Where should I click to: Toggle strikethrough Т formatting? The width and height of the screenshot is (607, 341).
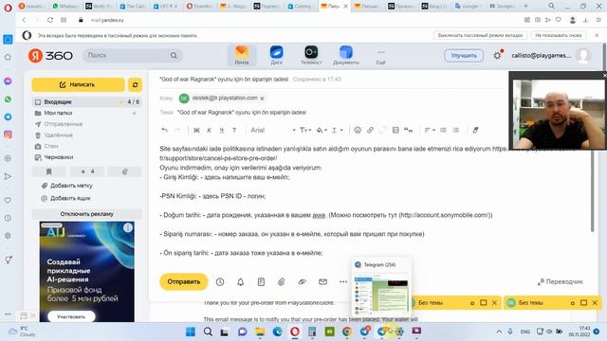click(234, 131)
